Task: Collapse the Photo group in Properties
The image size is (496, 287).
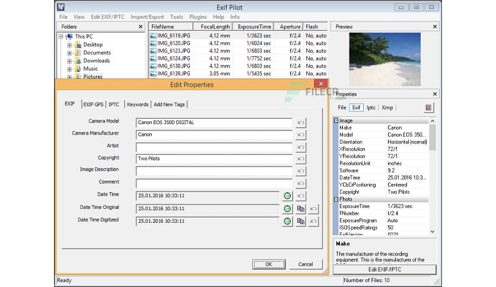Action: tap(336, 199)
